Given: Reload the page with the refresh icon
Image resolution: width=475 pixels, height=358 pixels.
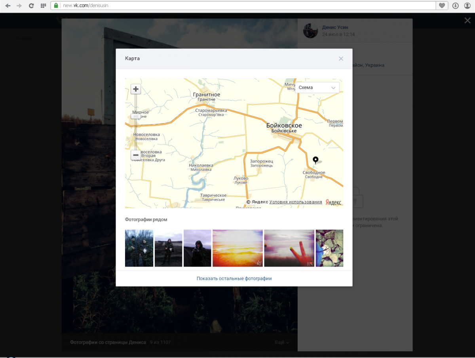Looking at the screenshot, I should tap(31, 6).
